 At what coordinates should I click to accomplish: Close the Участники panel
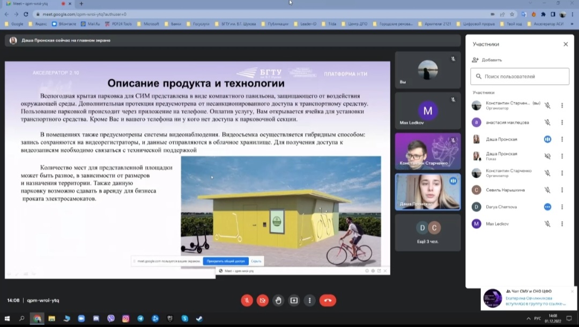(x=566, y=44)
